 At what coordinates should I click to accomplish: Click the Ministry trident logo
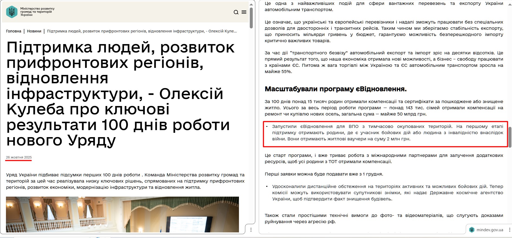click(12, 12)
